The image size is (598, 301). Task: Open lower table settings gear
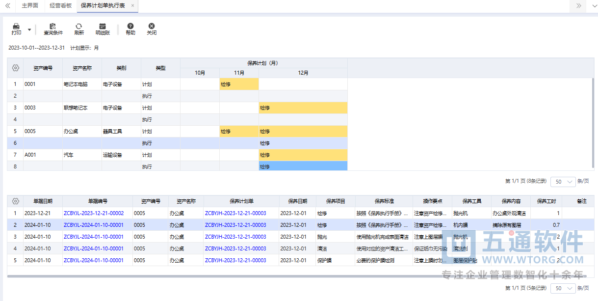[x=15, y=201]
